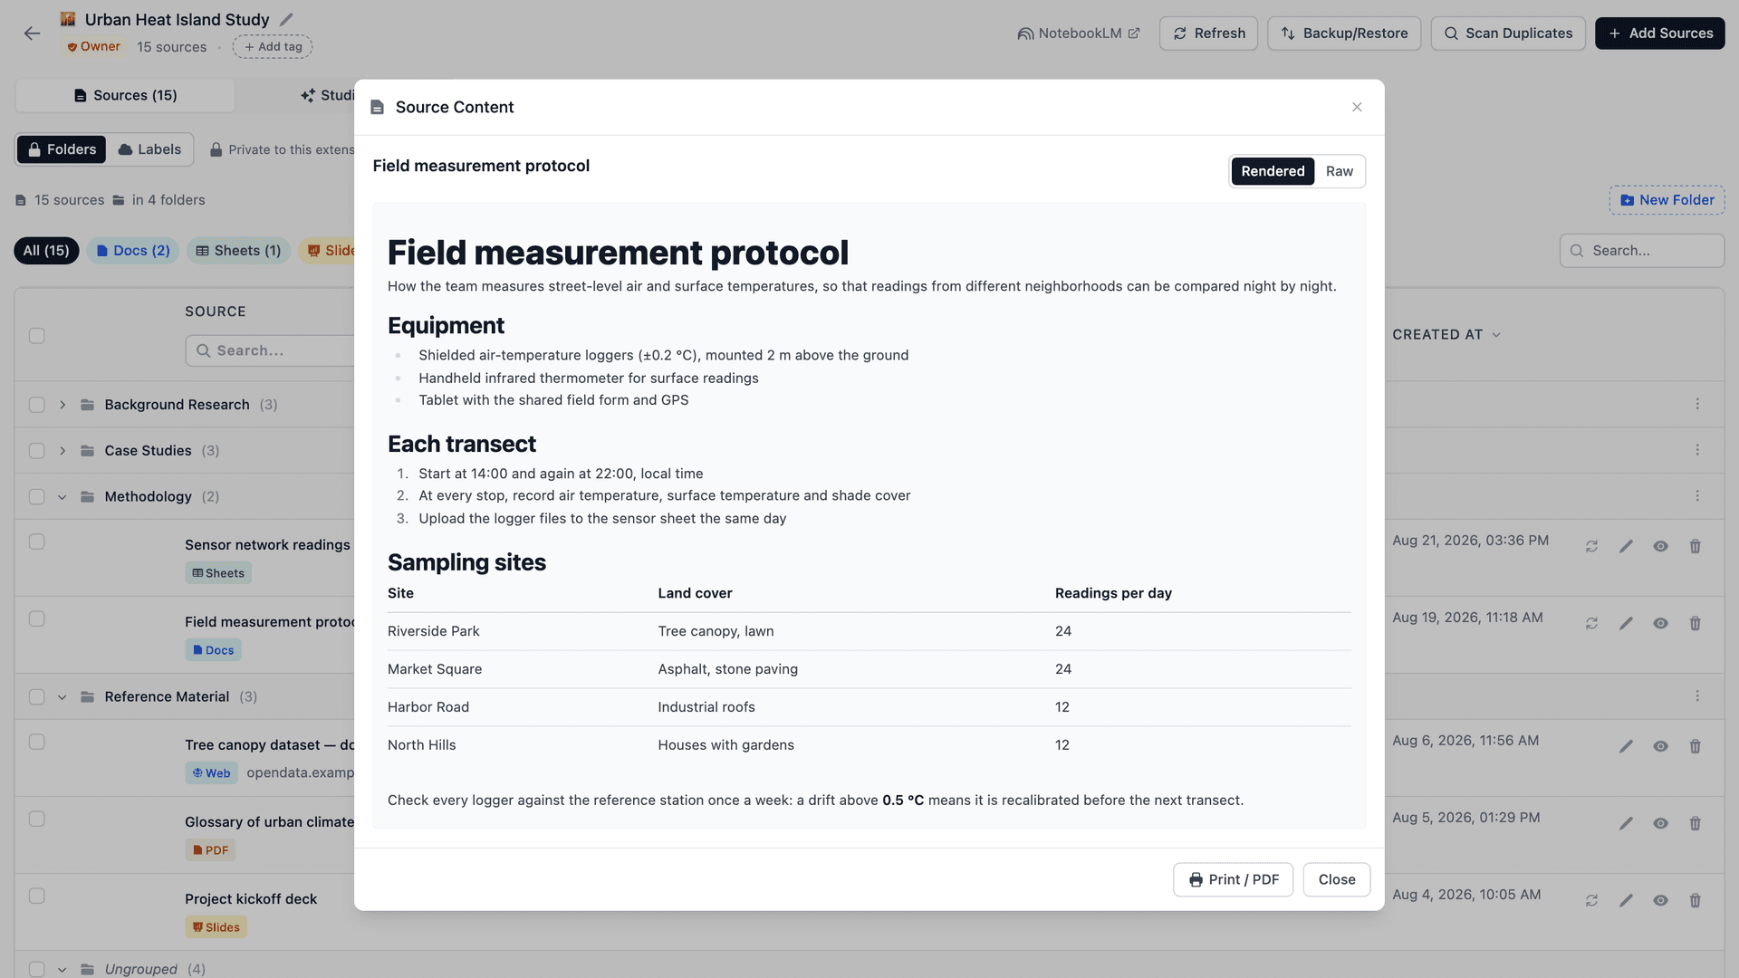The width and height of the screenshot is (1739, 978).
Task: Click the back arrow icon
Action: coord(33,34)
